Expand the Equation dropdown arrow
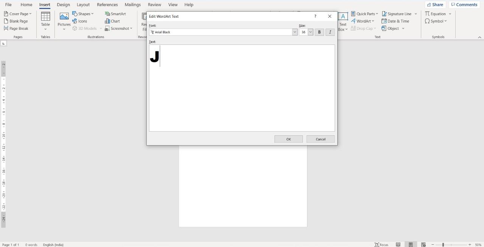Image resolution: width=484 pixels, height=247 pixels. [x=450, y=14]
